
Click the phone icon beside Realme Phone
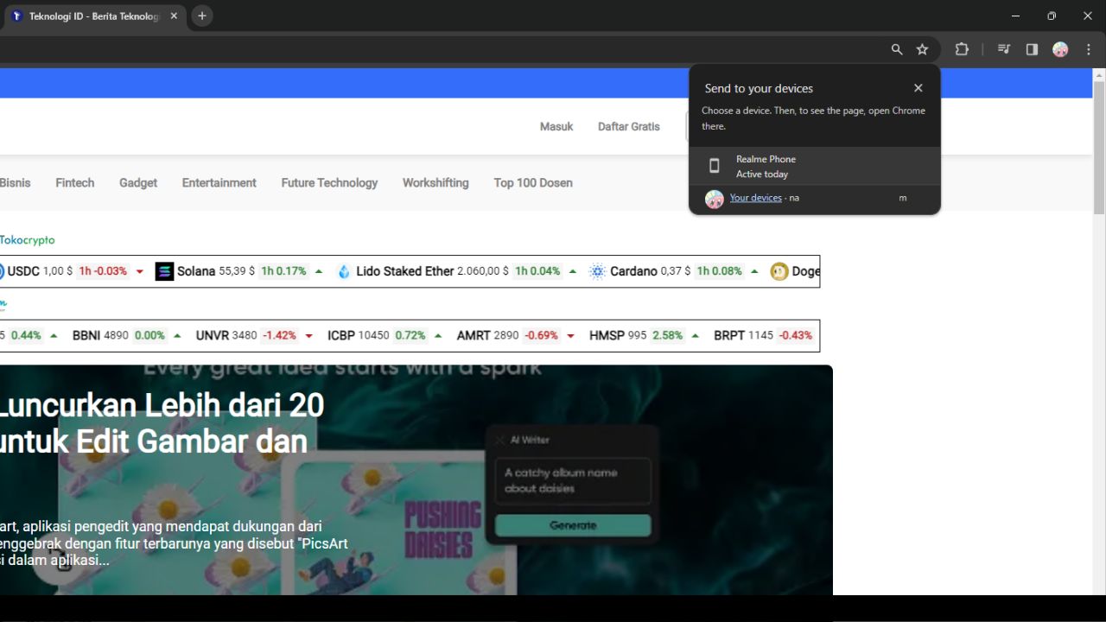[715, 166]
